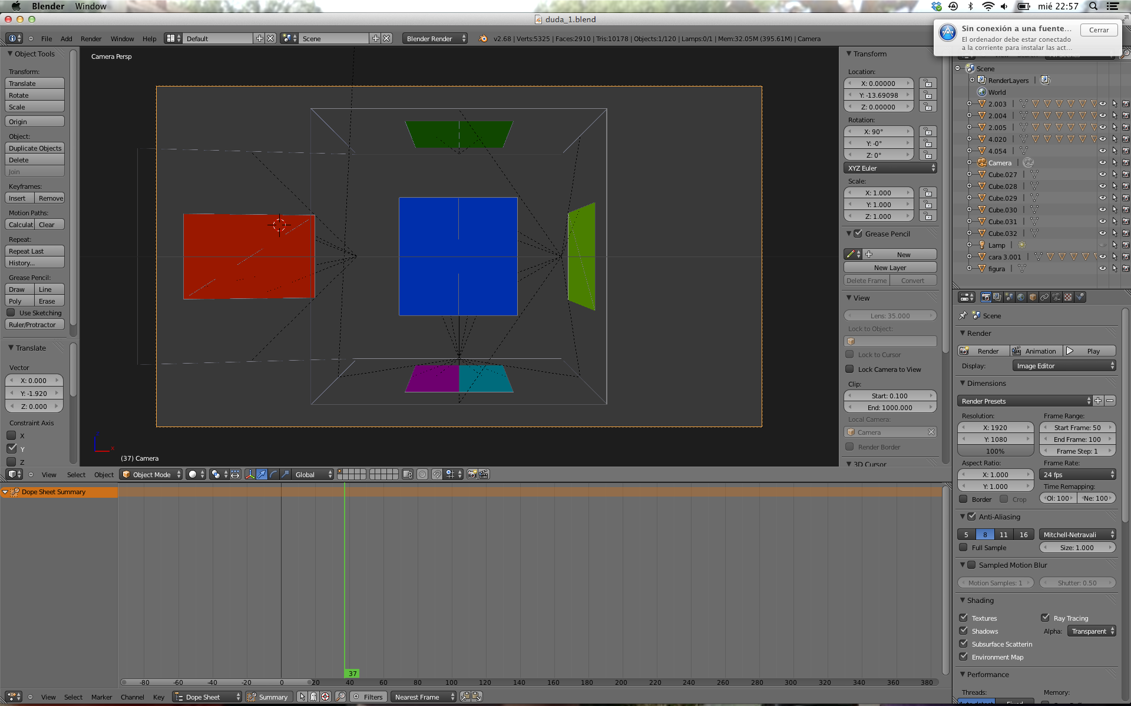Open the Render menu in header
This screenshot has width=1131, height=706.
tap(91, 38)
